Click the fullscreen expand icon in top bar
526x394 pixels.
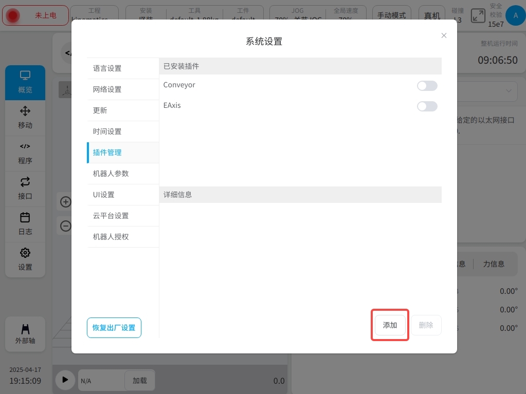pyautogui.click(x=478, y=15)
